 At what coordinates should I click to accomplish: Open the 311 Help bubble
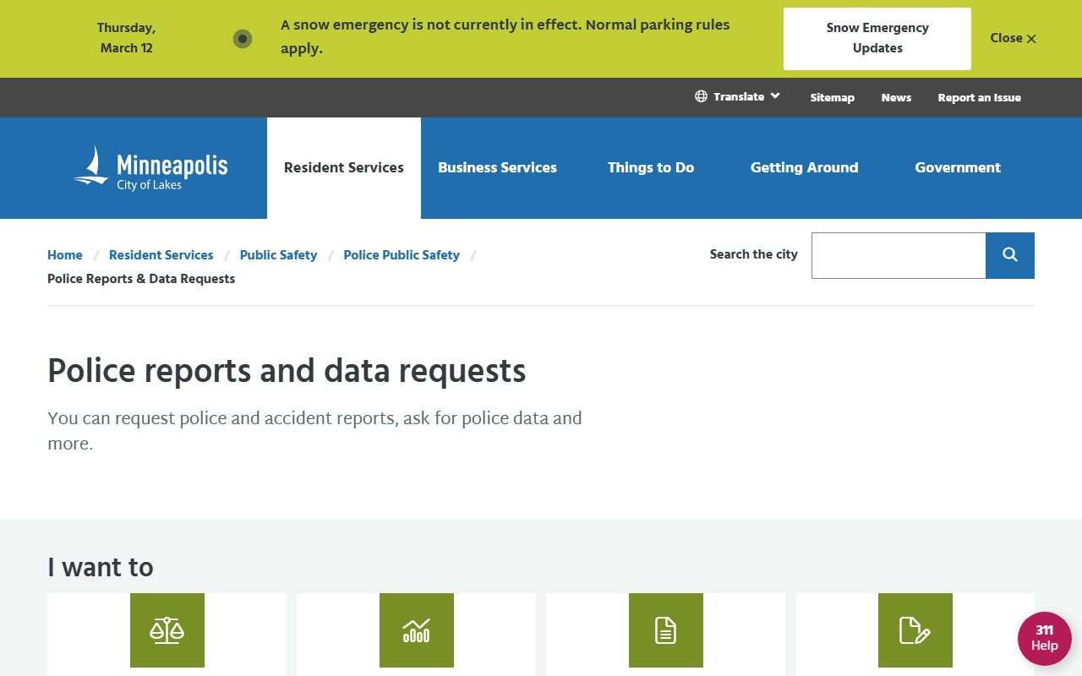[1044, 638]
